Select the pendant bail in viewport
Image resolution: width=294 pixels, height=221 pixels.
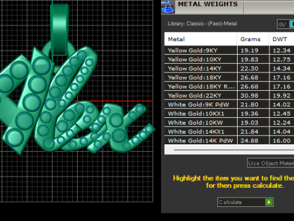[x=59, y=29]
